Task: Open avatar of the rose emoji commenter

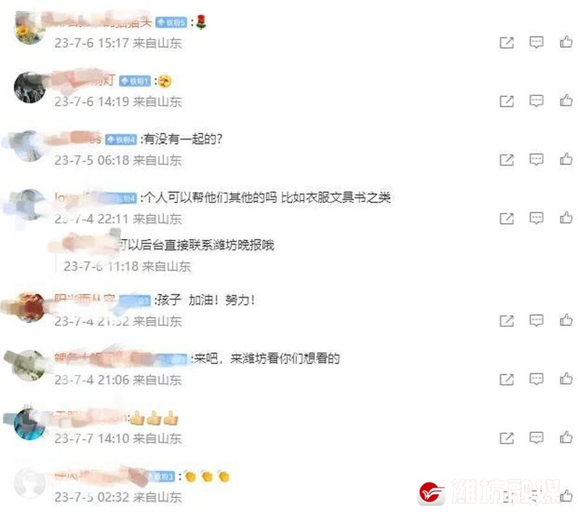Action: tap(30, 29)
